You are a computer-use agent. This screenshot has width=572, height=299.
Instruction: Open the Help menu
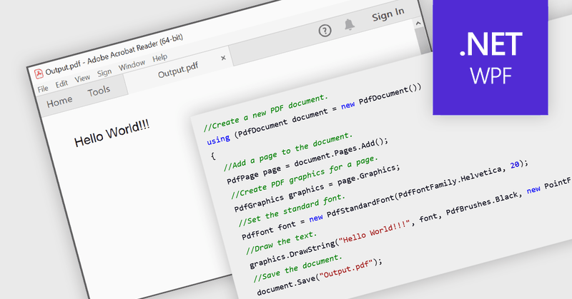click(x=159, y=58)
